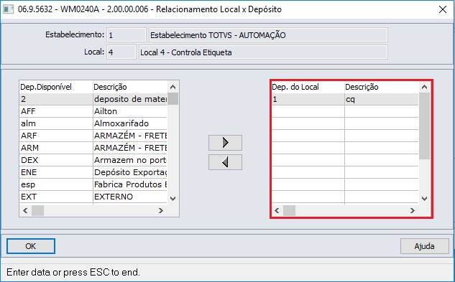Screen dimensions: 455x282
Task: Click Fabrica Produtos description cell
Action: (130, 184)
